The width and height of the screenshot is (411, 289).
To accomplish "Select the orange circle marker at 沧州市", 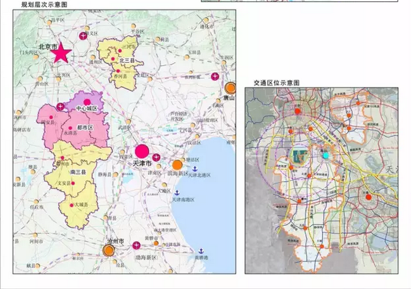I will 109,250.
